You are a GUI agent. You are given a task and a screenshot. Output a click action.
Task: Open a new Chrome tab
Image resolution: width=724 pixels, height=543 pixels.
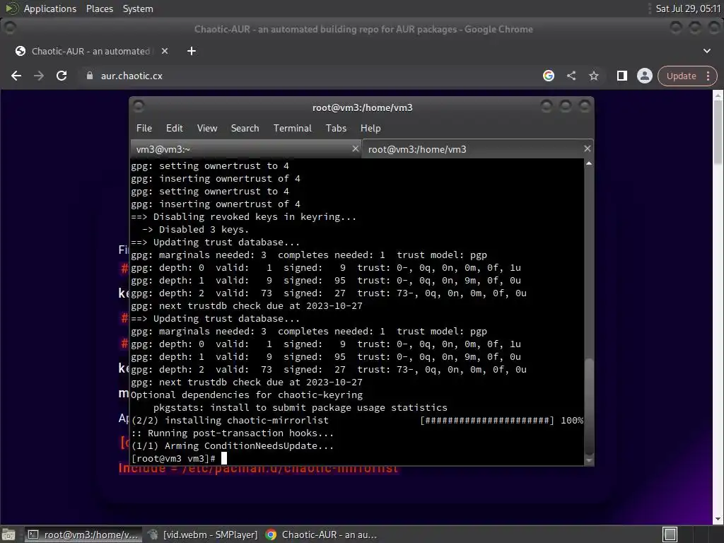coord(192,51)
